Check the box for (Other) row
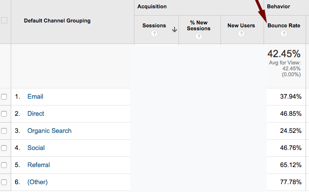This screenshot has width=309, height=192. 4,182
